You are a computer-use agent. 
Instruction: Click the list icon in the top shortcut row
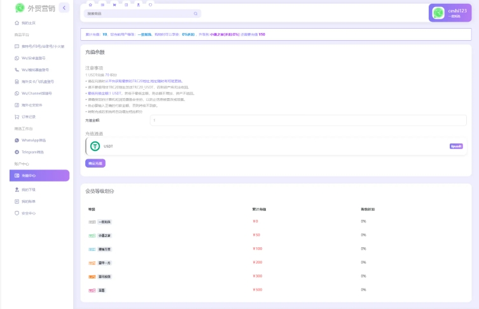point(102,4)
